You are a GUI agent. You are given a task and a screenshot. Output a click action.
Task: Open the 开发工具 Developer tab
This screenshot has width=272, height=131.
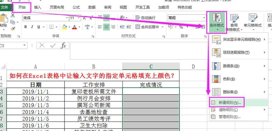143,8
